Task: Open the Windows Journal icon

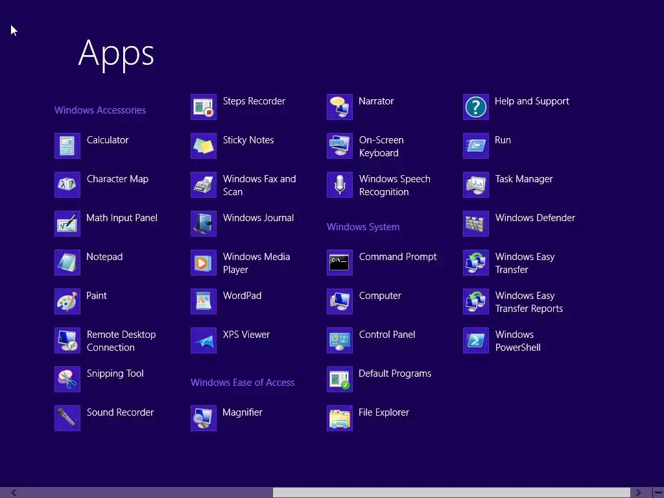Action: point(204,224)
